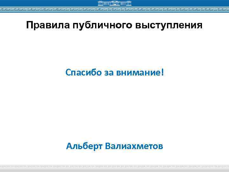
Task: Click the white building logo in header
Action: click(114, 4)
